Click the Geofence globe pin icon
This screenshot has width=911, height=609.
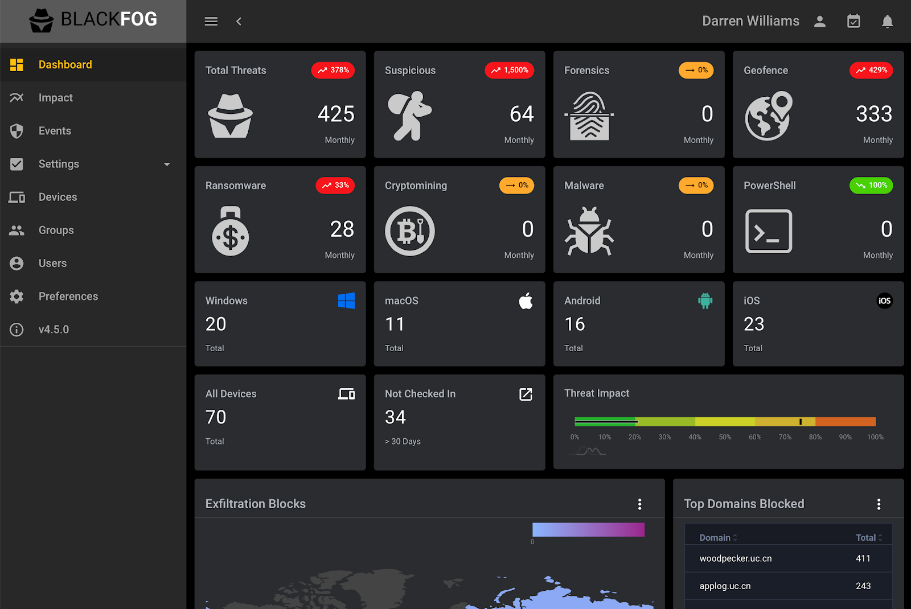(x=769, y=116)
